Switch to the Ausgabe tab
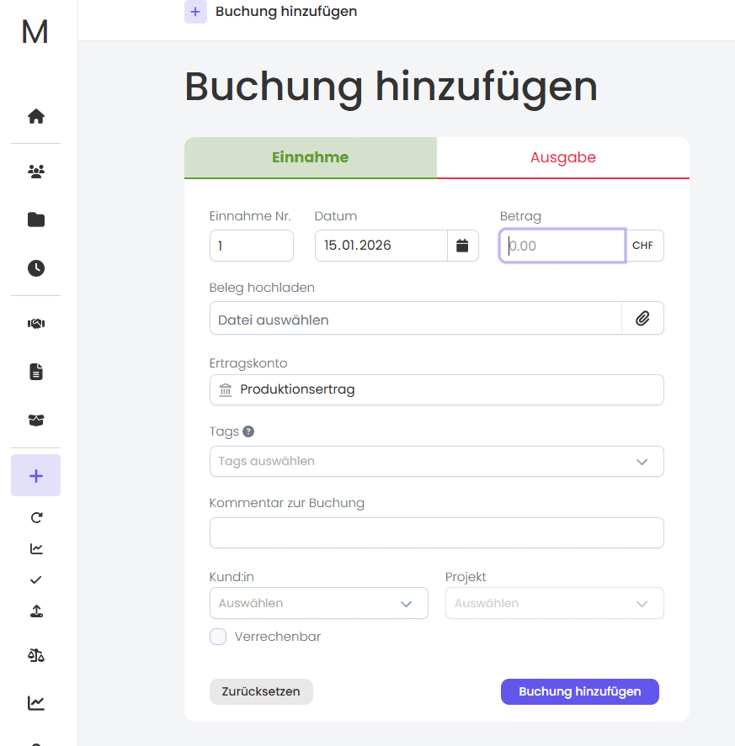 (x=562, y=157)
